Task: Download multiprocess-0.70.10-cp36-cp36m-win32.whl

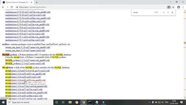Action: pyautogui.click(x=25, y=21)
